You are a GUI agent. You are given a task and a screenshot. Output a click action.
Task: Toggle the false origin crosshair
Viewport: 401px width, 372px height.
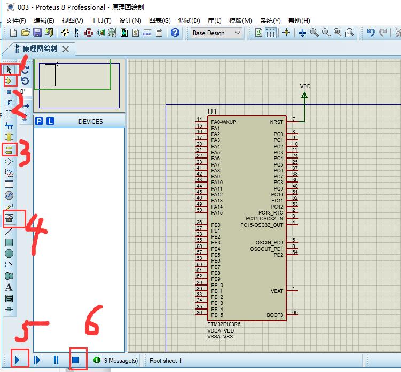click(286, 33)
